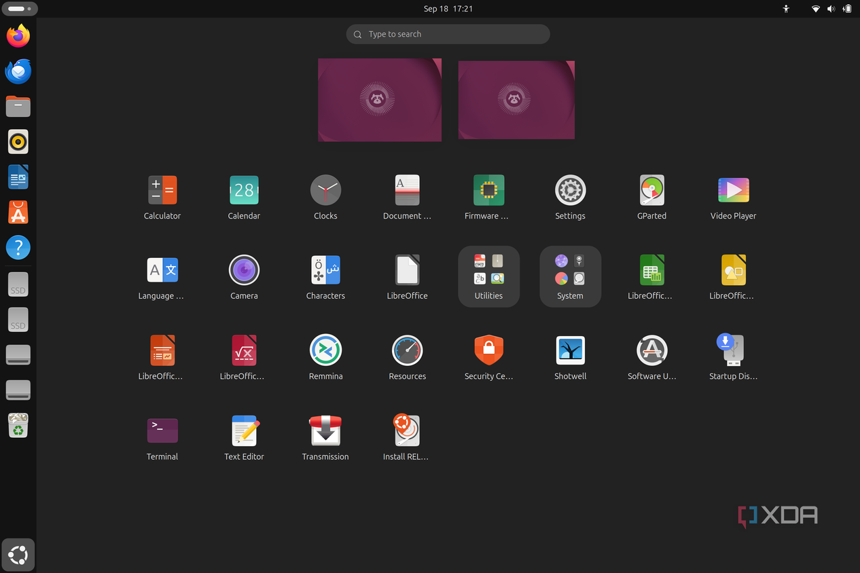The image size is (860, 573).
Task: Open LibreOffice Writer from the dock
Action: tap(18, 177)
